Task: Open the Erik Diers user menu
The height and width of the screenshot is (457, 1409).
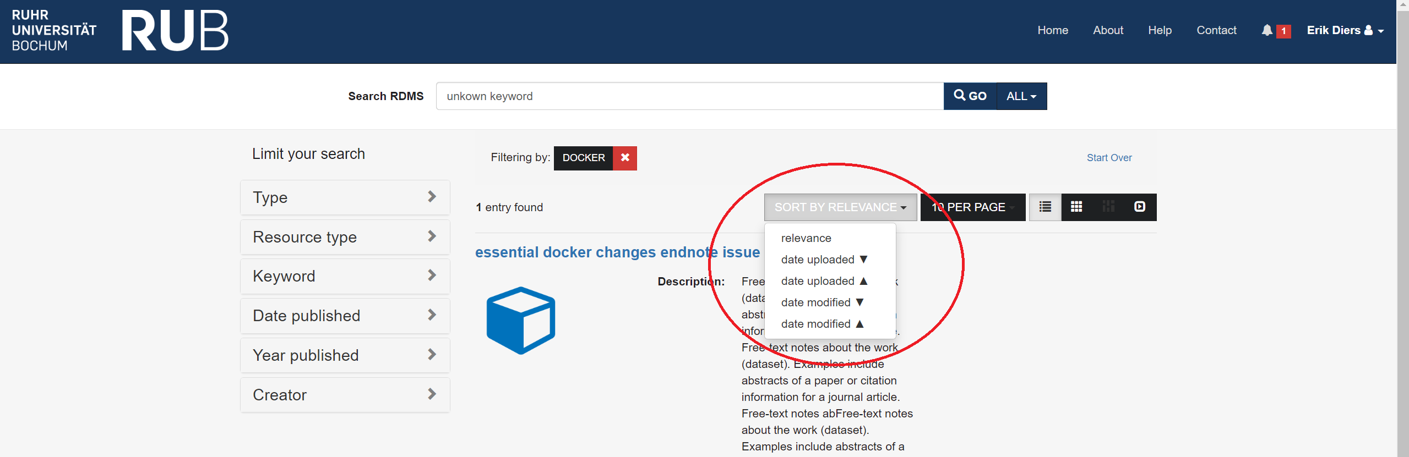Action: (1345, 30)
